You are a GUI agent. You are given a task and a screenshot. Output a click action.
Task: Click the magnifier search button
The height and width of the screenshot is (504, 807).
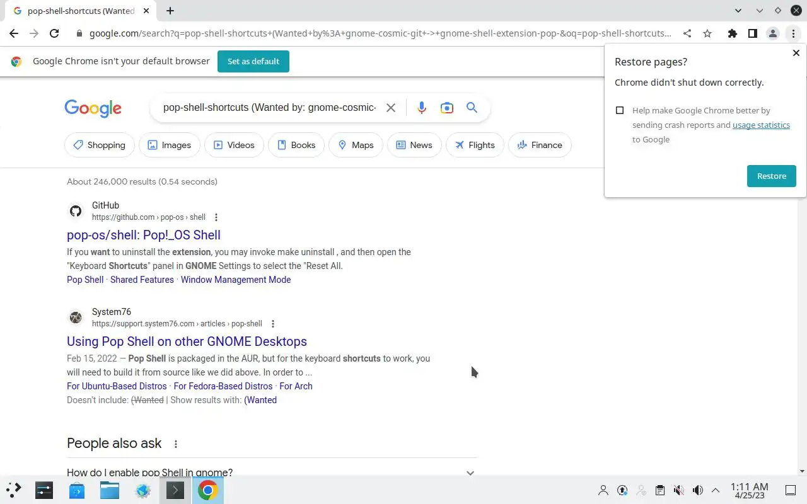(472, 108)
